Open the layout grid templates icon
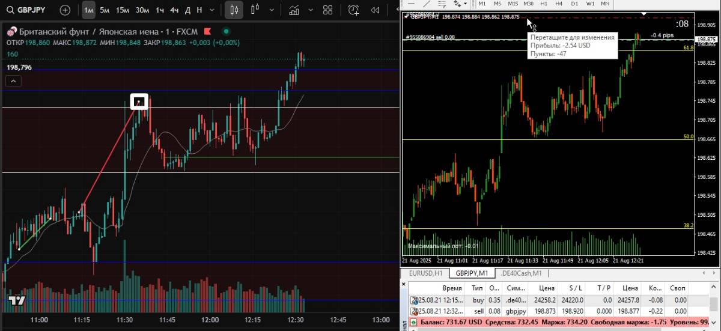Image resolution: width=721 pixels, height=331 pixels. (x=327, y=10)
